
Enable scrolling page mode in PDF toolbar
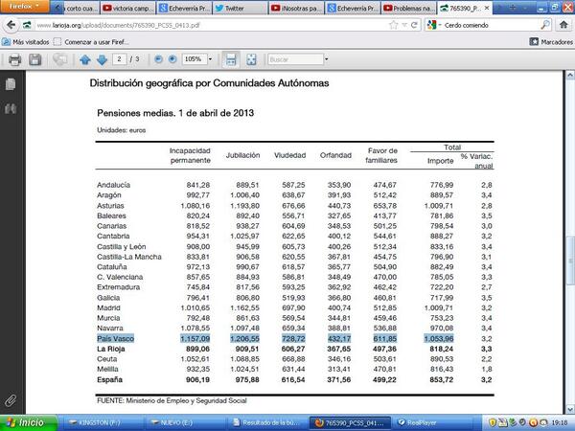pyautogui.click(x=231, y=59)
